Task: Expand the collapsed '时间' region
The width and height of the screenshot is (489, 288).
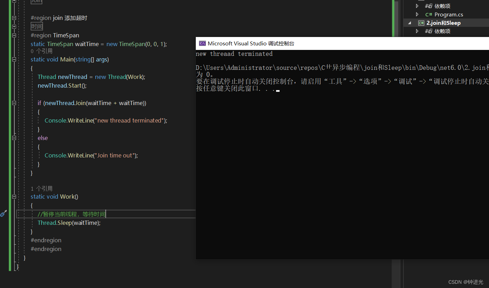Action: 14,27
